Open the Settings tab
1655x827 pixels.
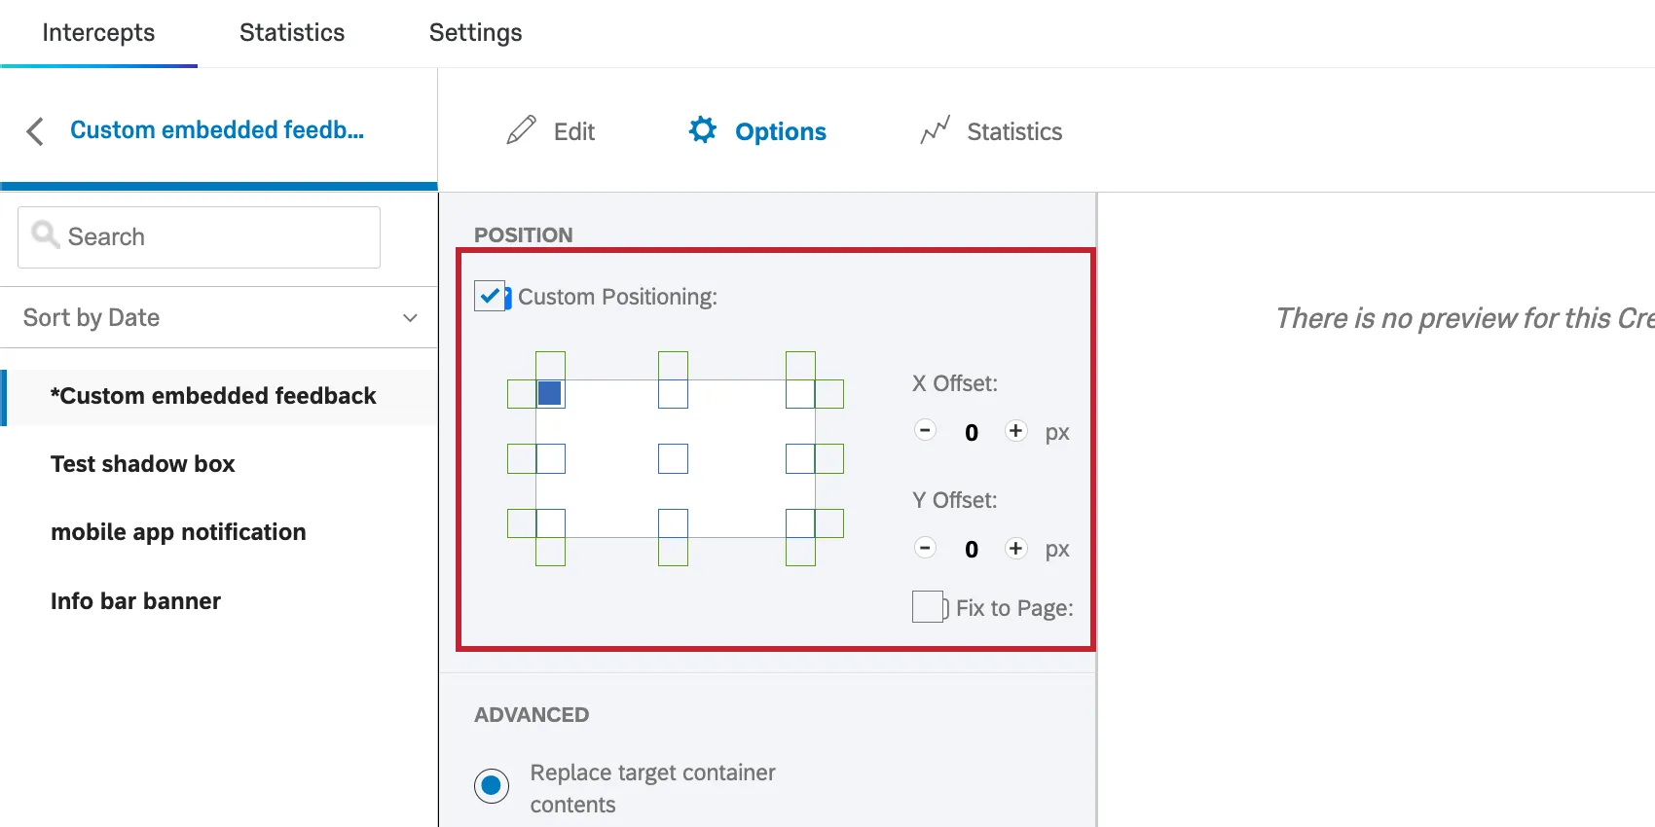474,32
